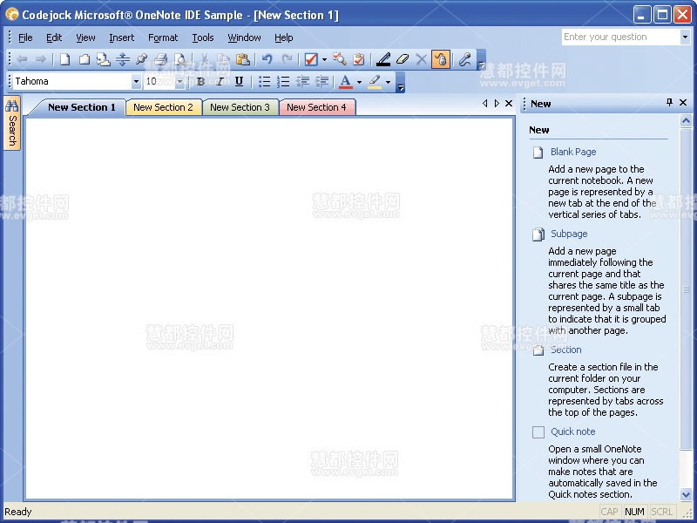Switch to New Section 4 tab
This screenshot has height=523, width=697.
click(316, 107)
